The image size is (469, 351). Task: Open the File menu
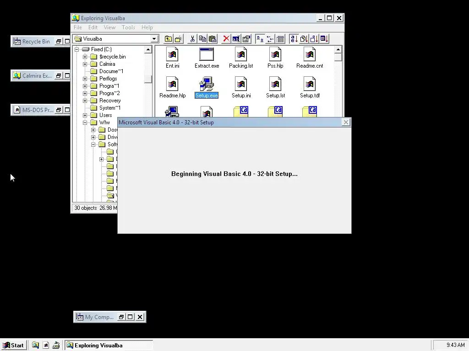[78, 27]
